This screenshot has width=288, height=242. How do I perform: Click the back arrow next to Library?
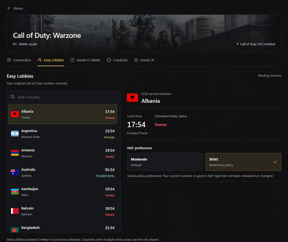pos(9,8)
